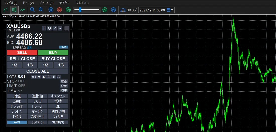Viewport: 276px width, 132px height.
Task: Click the CLOSE ALL button
Action: pos(38,71)
